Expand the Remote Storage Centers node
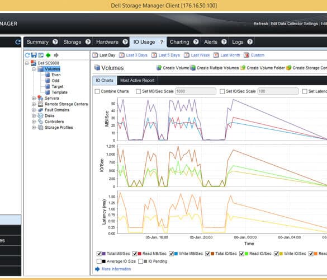327x280 pixels. pyautogui.click(x=34, y=104)
